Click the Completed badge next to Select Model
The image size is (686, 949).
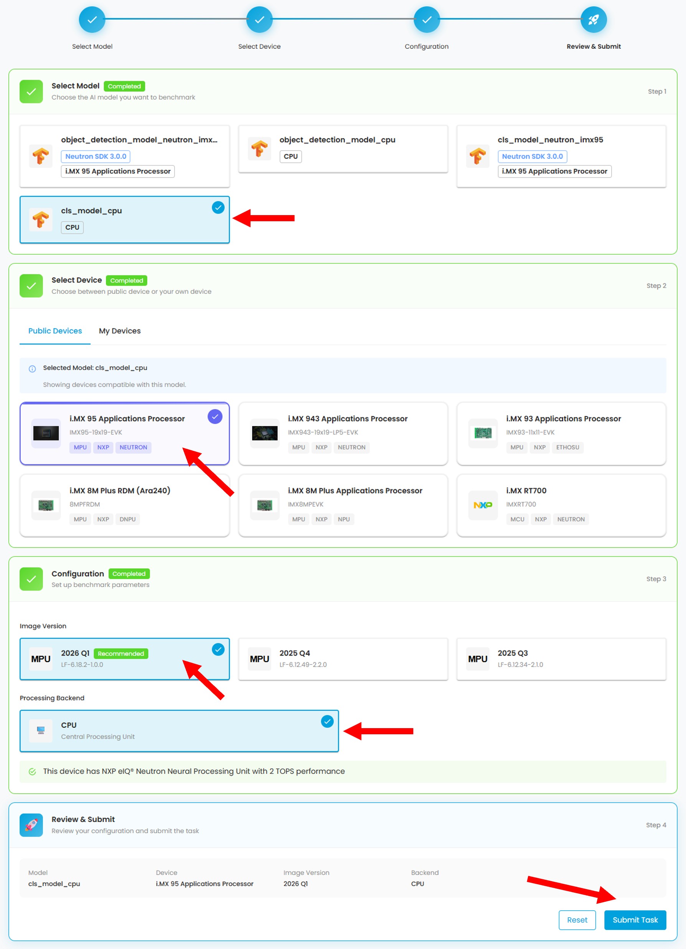(x=124, y=86)
